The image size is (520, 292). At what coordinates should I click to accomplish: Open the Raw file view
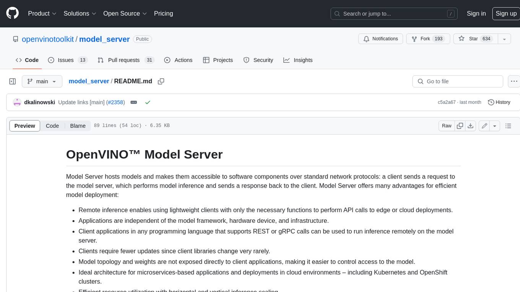447,126
